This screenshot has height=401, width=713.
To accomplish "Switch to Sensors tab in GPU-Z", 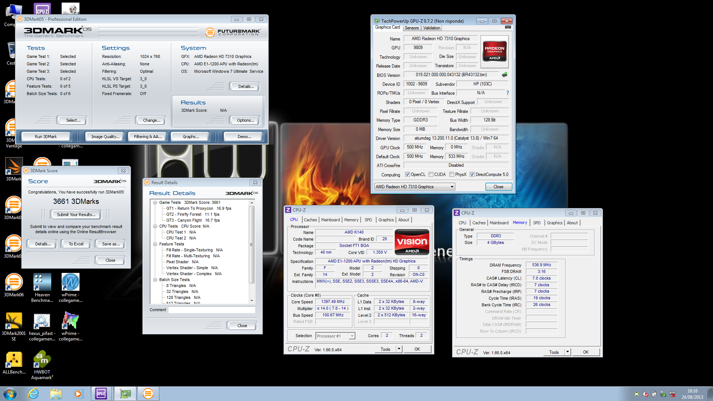I will 411,28.
